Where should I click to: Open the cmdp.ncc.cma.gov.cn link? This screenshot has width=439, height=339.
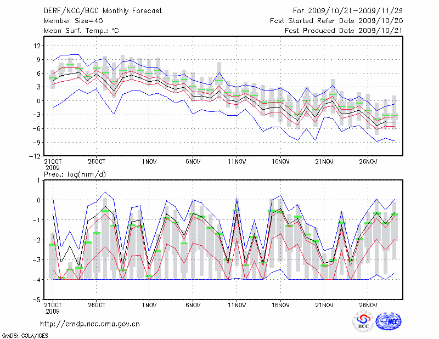tap(90, 324)
